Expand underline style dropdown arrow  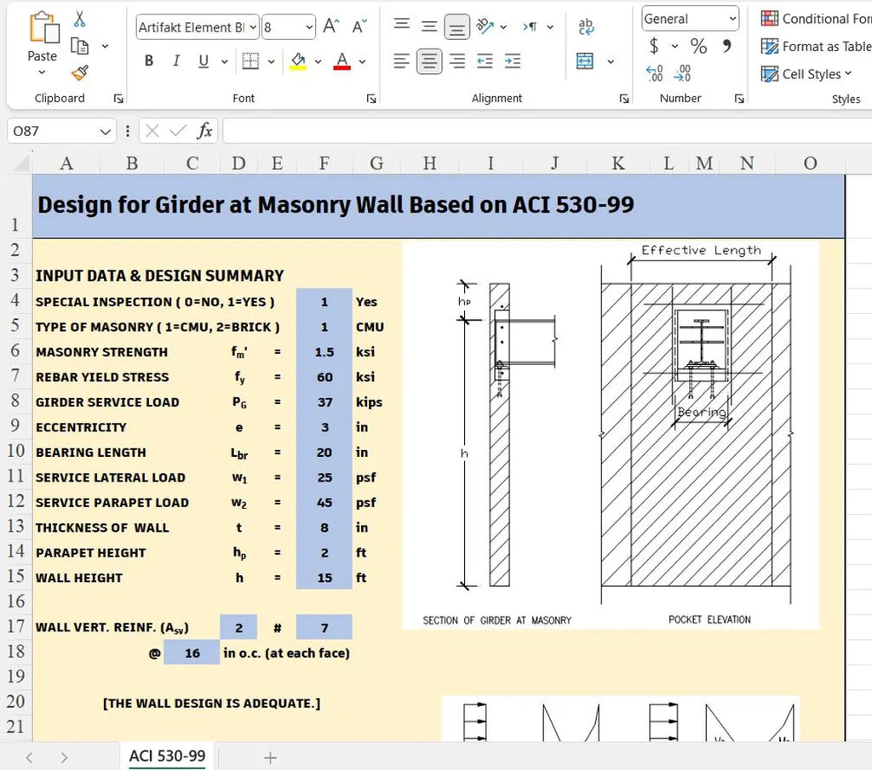[225, 61]
